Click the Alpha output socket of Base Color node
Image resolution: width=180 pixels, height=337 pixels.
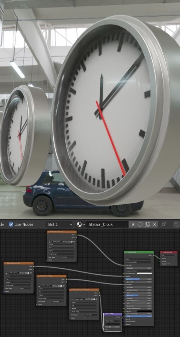click(77, 238)
